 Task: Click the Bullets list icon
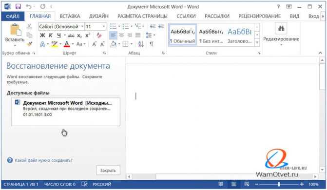[113, 26]
